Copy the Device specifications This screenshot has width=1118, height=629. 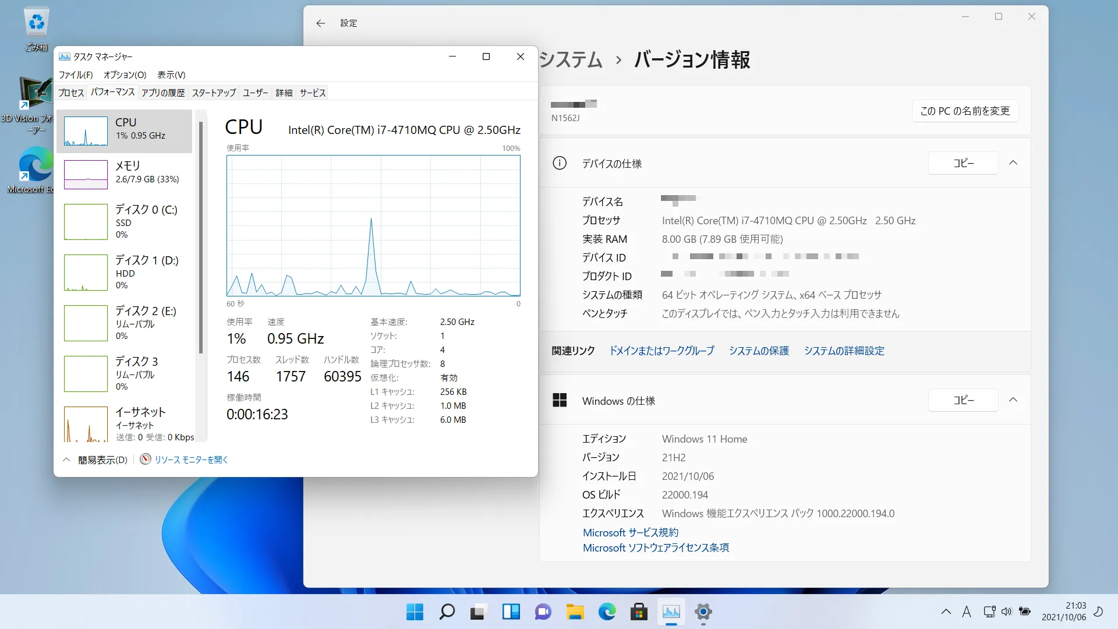(963, 163)
